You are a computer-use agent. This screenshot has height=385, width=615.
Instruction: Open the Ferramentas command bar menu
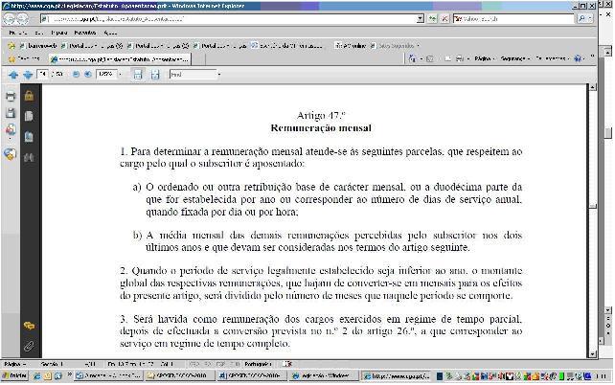(x=552, y=58)
